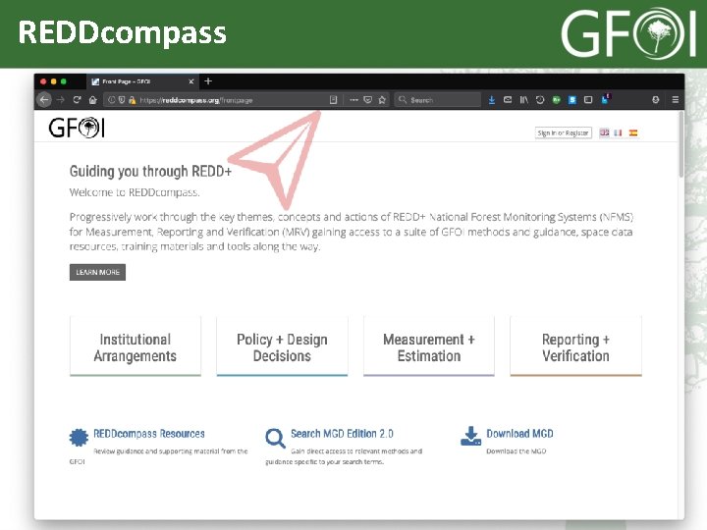Click the circular-arrow history toolbar icon
This screenshot has width=707, height=530.
coord(540,100)
